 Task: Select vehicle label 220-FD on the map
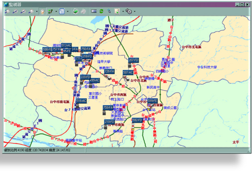[x=85, y=77]
